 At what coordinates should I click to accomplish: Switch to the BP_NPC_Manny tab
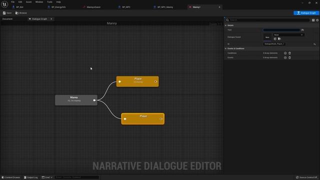coord(165,7)
